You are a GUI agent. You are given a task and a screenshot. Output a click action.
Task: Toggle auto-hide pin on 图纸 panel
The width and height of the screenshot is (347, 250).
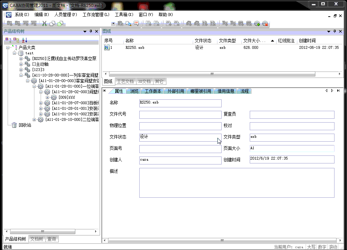[334, 32]
